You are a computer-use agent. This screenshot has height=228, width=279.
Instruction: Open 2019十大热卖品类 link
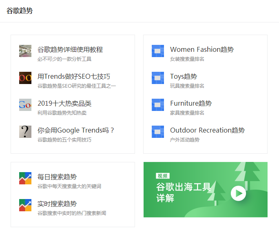click(x=64, y=104)
